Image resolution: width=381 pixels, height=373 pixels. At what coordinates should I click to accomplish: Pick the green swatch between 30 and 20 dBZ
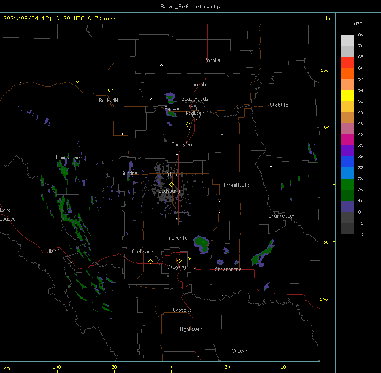pyautogui.click(x=347, y=184)
